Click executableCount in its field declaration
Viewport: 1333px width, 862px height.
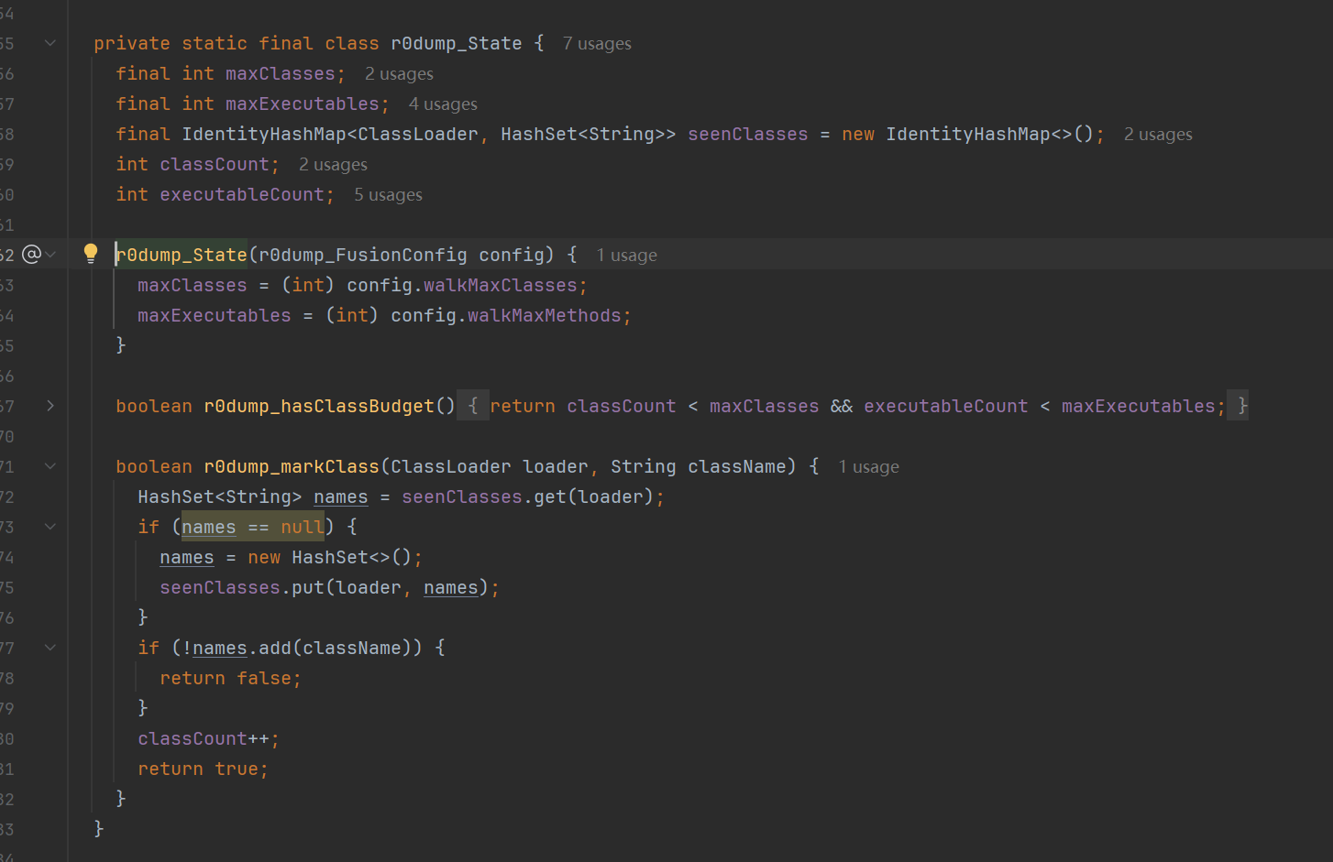[242, 194]
